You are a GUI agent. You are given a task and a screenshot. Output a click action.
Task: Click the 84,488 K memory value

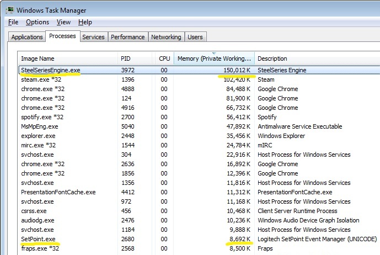click(x=238, y=89)
